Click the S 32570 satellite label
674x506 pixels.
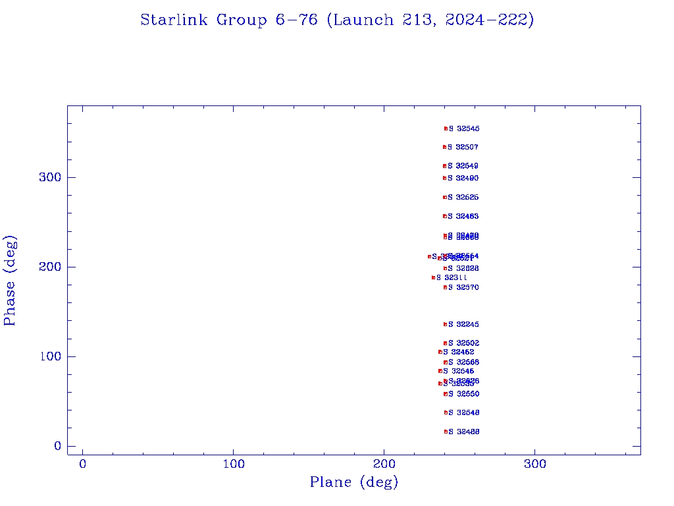pyautogui.click(x=463, y=287)
